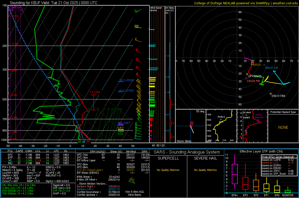
Task: Click the 'Inf. Temp. Adv.' panel label
Action: [170, 10]
